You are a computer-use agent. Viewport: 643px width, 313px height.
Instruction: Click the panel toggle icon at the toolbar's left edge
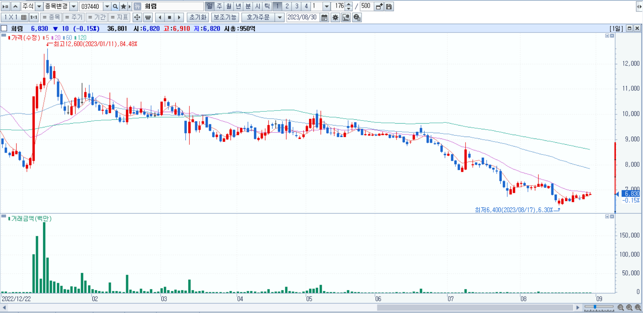click(x=5, y=7)
